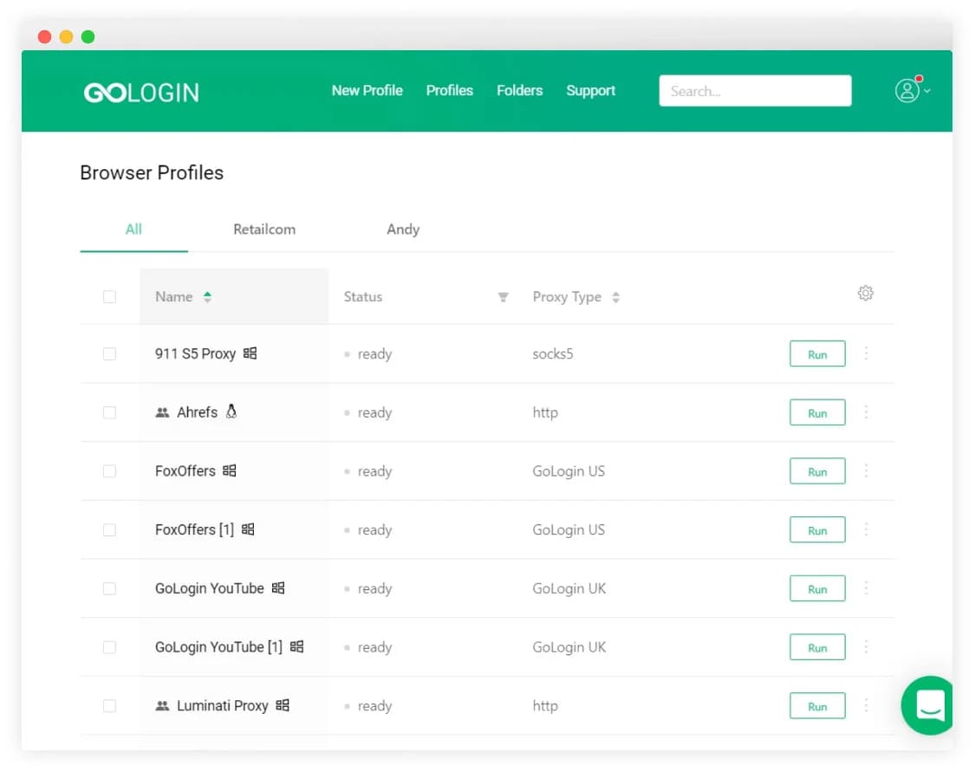Image resolution: width=975 pixels, height=772 pixels.
Task: Open the Status column filter icon
Action: (x=503, y=297)
